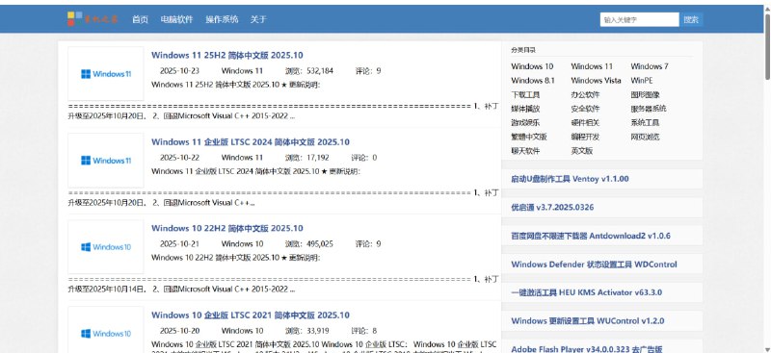Open 编程开发 category
The height and width of the screenshot is (353, 771).
tap(585, 137)
